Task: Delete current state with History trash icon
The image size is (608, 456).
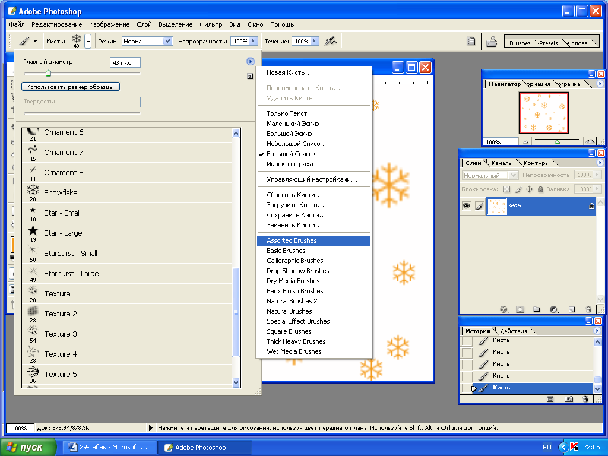Action: [585, 398]
